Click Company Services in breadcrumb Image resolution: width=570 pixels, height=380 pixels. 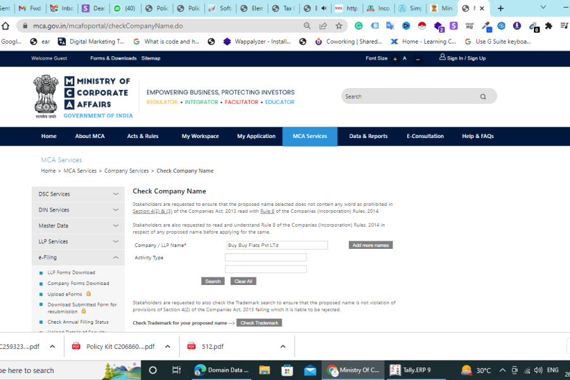coord(127,171)
